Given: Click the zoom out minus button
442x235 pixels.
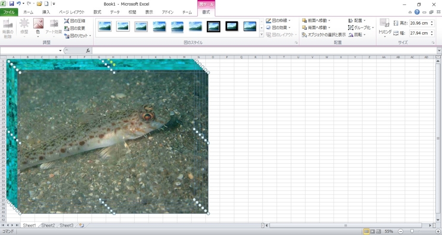Looking at the screenshot, I should click(400, 232).
